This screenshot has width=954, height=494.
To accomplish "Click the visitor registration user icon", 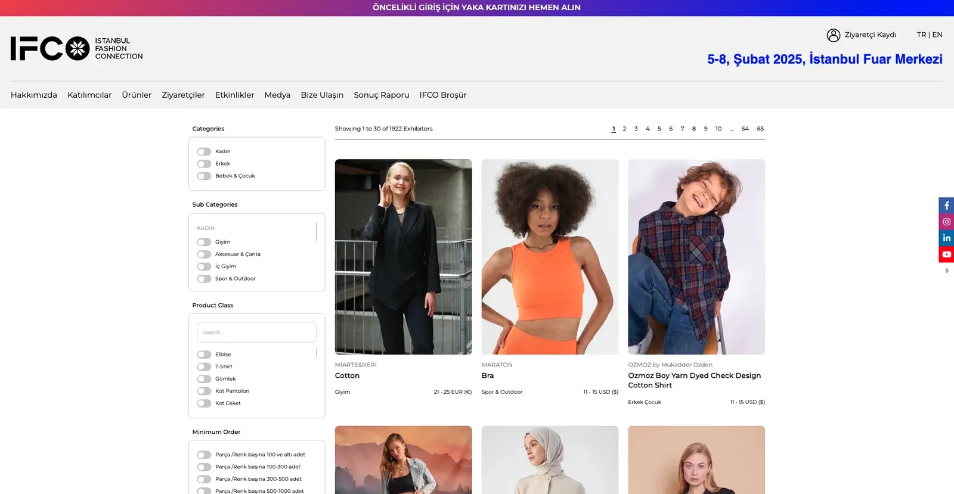I will tap(833, 35).
